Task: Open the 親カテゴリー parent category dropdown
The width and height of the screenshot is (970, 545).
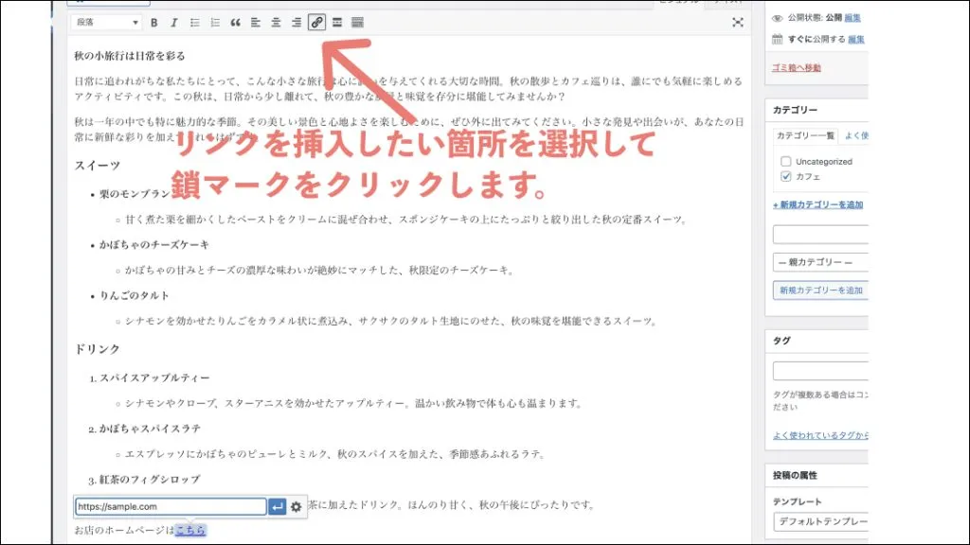Action: click(820, 263)
